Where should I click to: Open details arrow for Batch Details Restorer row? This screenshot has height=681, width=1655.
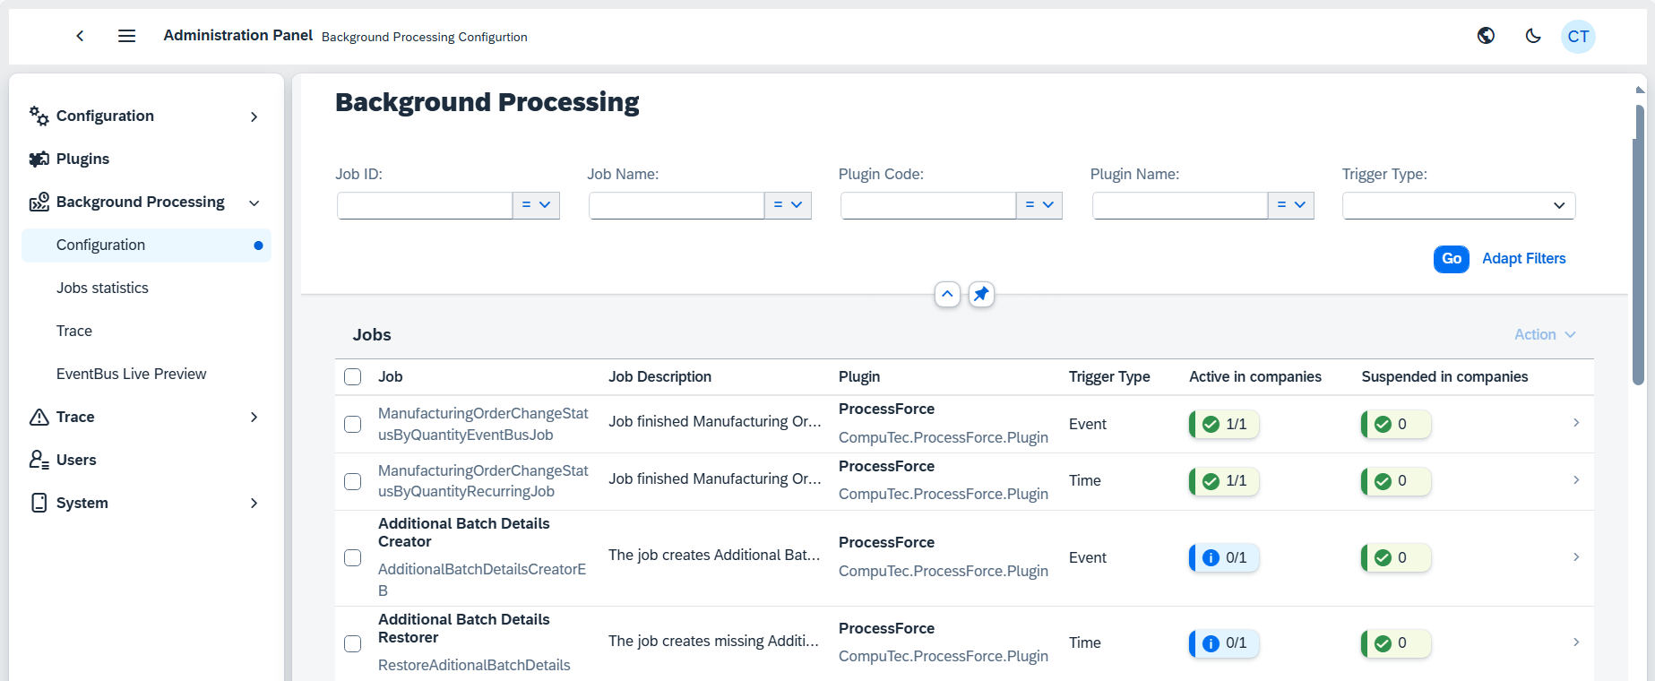(1576, 642)
